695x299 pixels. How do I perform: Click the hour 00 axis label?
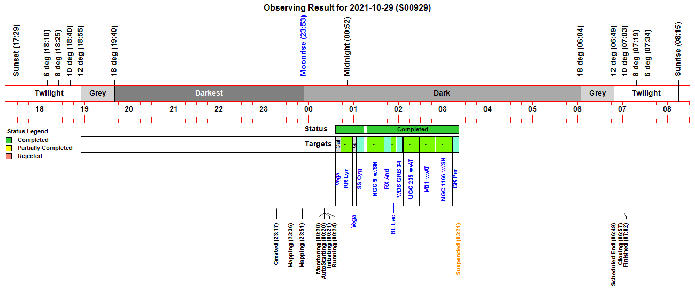[308, 109]
